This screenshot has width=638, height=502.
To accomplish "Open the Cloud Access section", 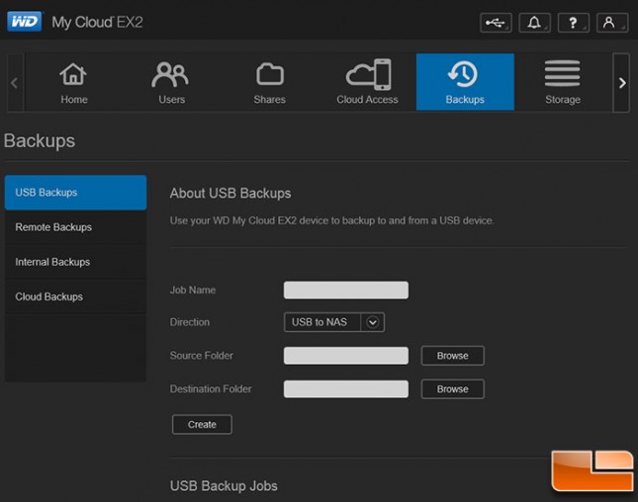I will click(367, 82).
